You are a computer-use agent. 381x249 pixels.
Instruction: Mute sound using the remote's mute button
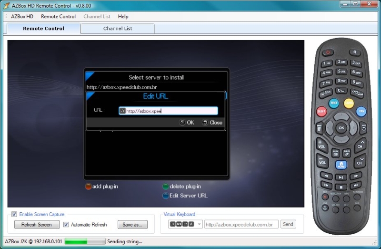coord(355,52)
